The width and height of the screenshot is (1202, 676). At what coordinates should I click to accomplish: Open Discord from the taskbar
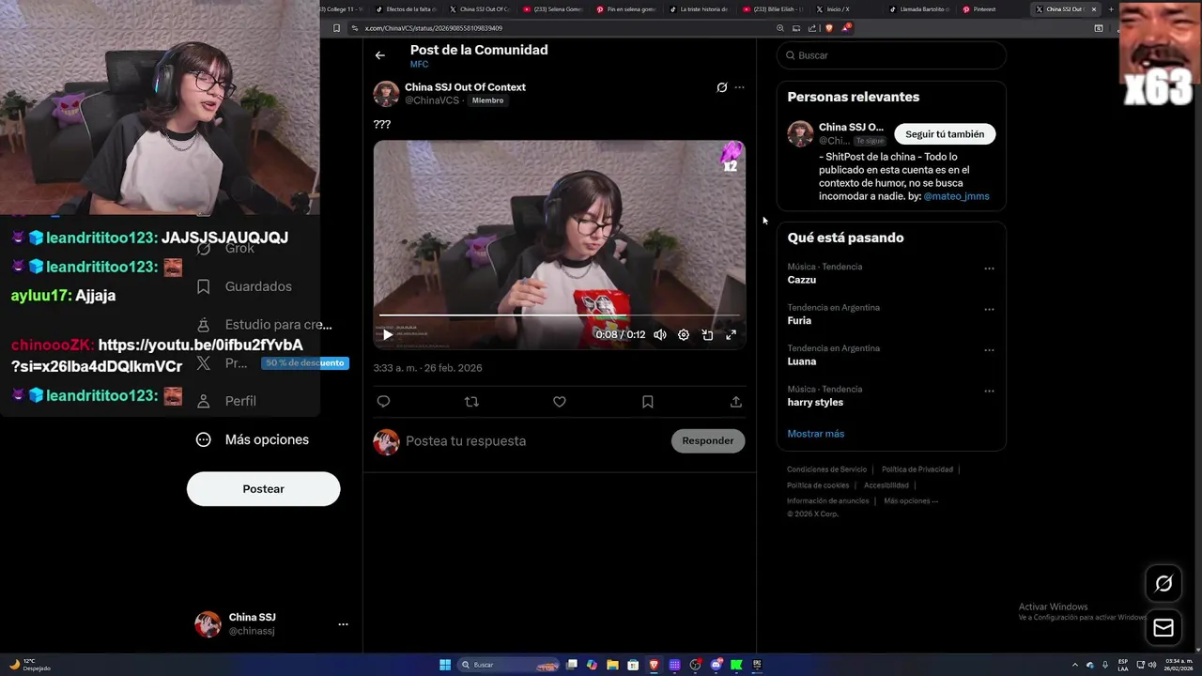coord(717,665)
